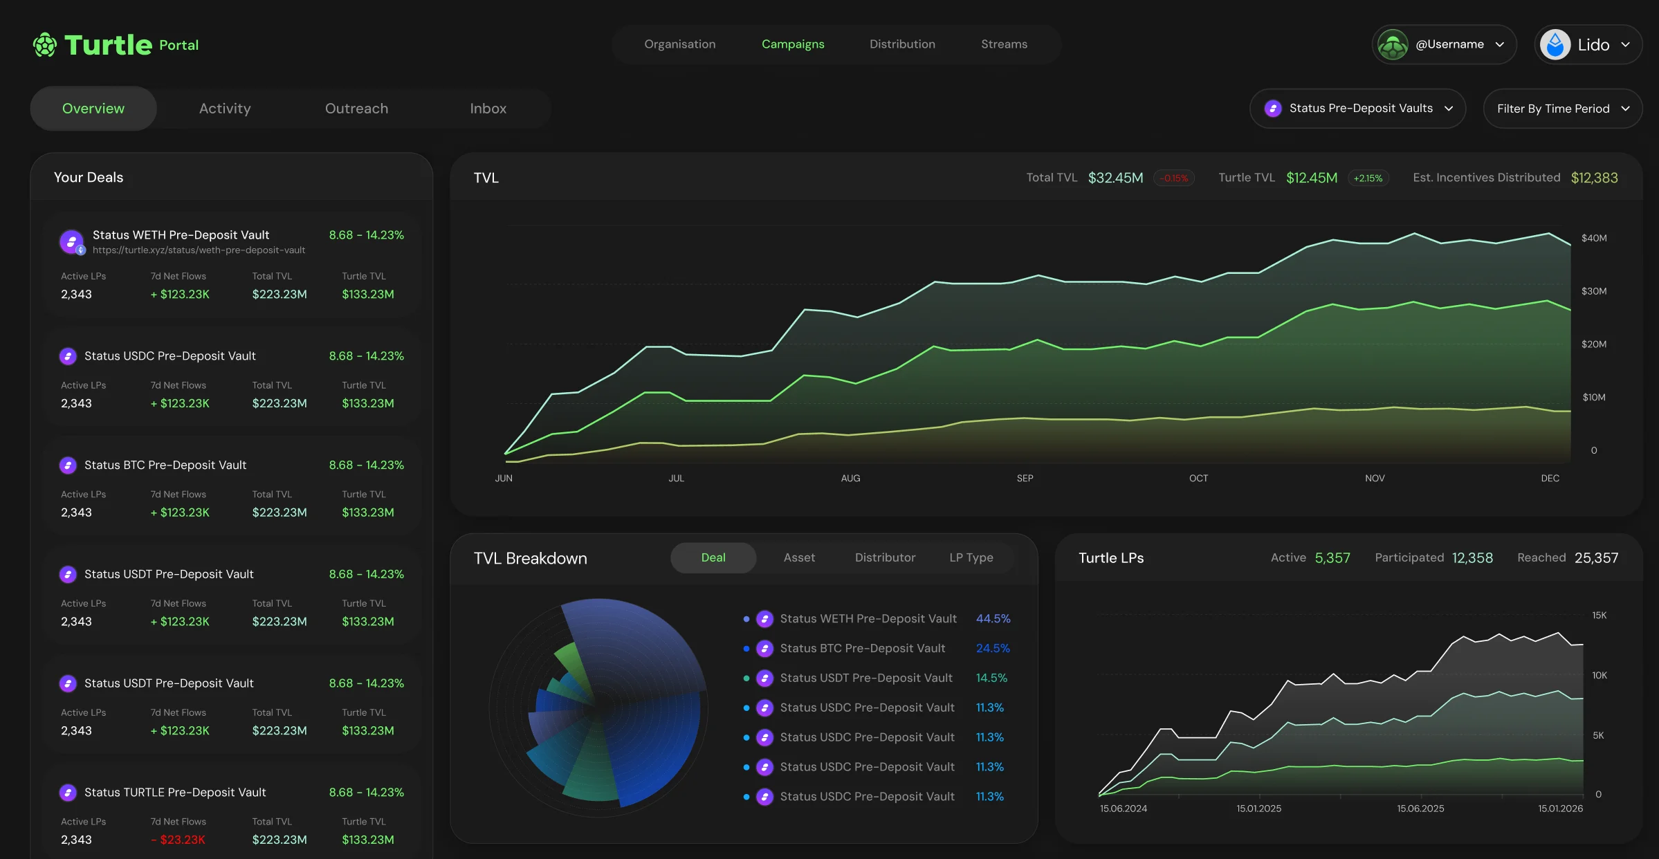
Task: Open the Status BTC Pre-Deposit Vault deal title
Action: [x=165, y=465]
